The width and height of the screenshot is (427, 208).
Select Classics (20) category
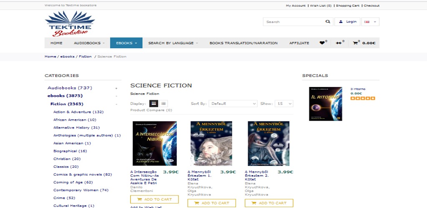pyautogui.click(x=66, y=167)
